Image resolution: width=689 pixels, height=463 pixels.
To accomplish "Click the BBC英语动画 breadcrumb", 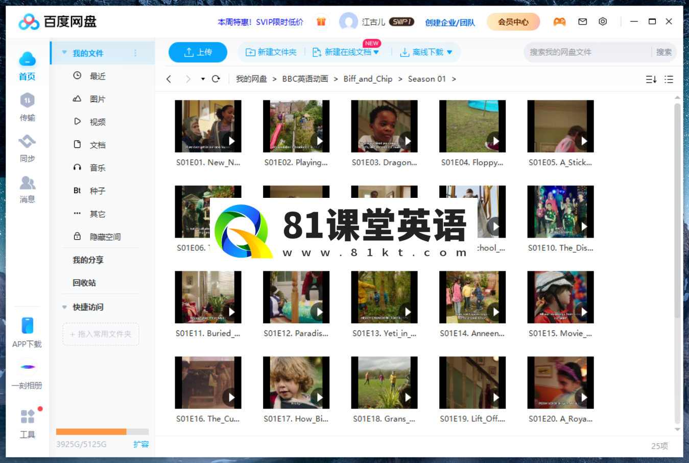I will point(305,79).
